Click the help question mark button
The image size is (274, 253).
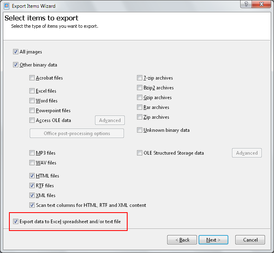(246, 4)
